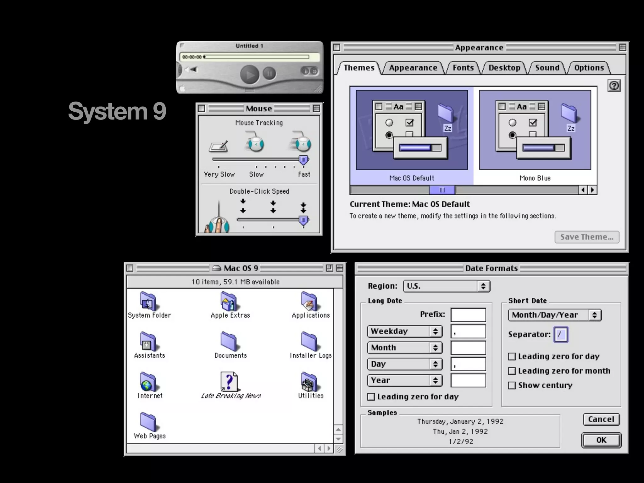This screenshot has width=644, height=483.
Task: Click the Save Theme button
Action: click(587, 237)
